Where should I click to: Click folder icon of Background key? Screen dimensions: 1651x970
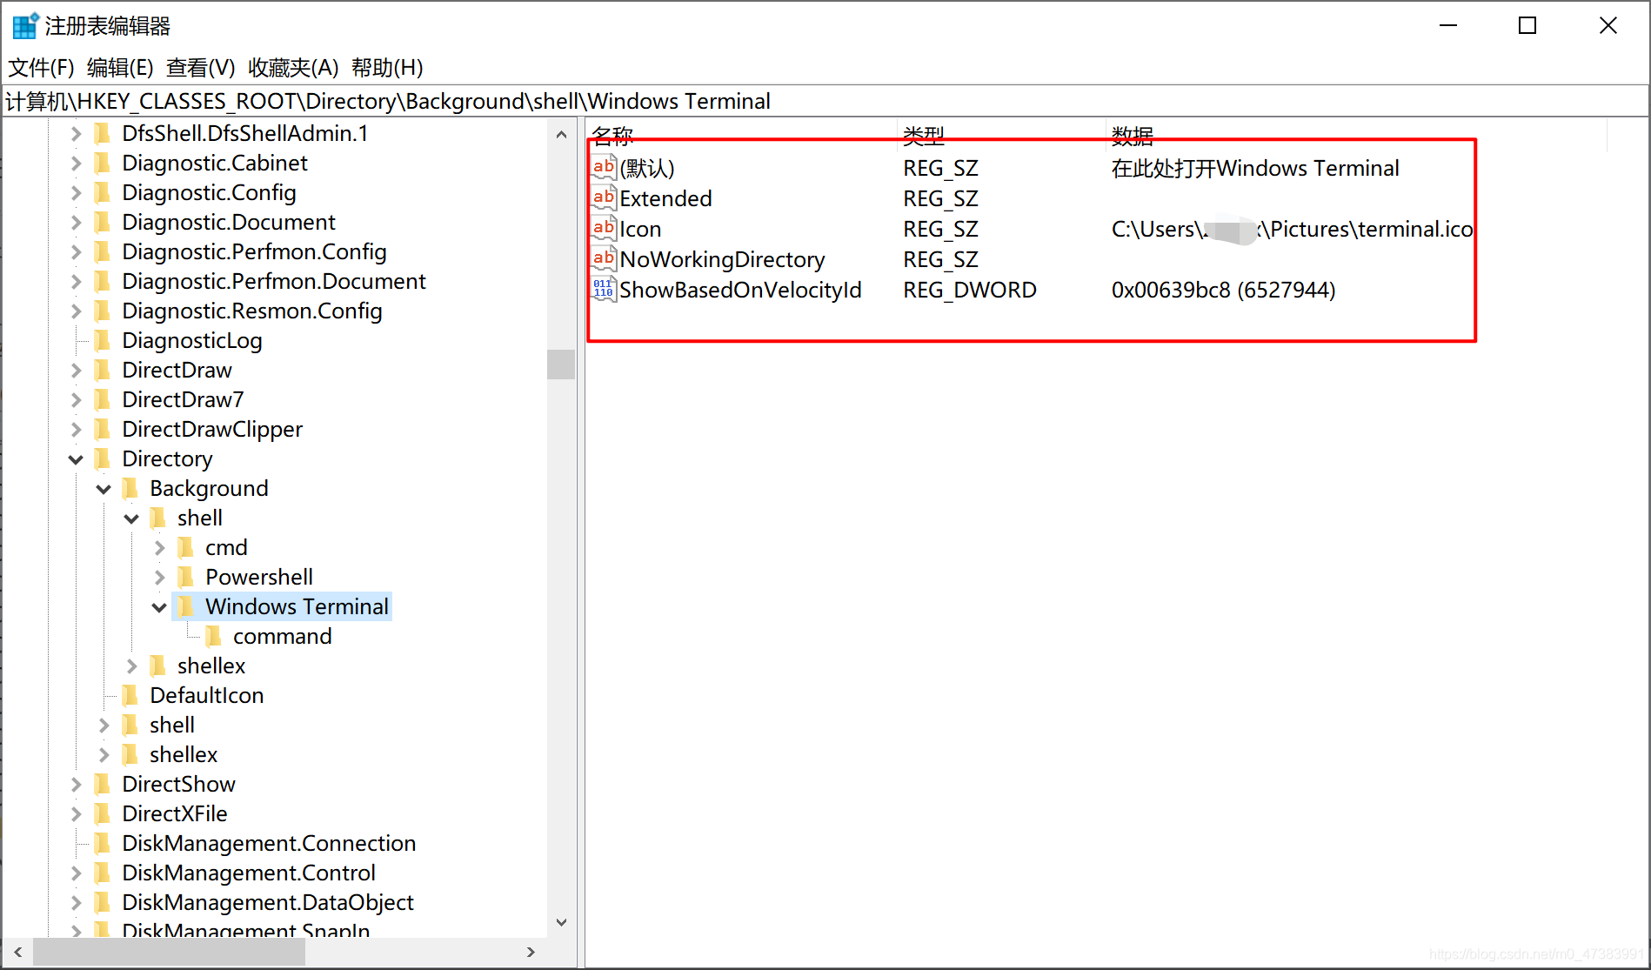coord(130,488)
